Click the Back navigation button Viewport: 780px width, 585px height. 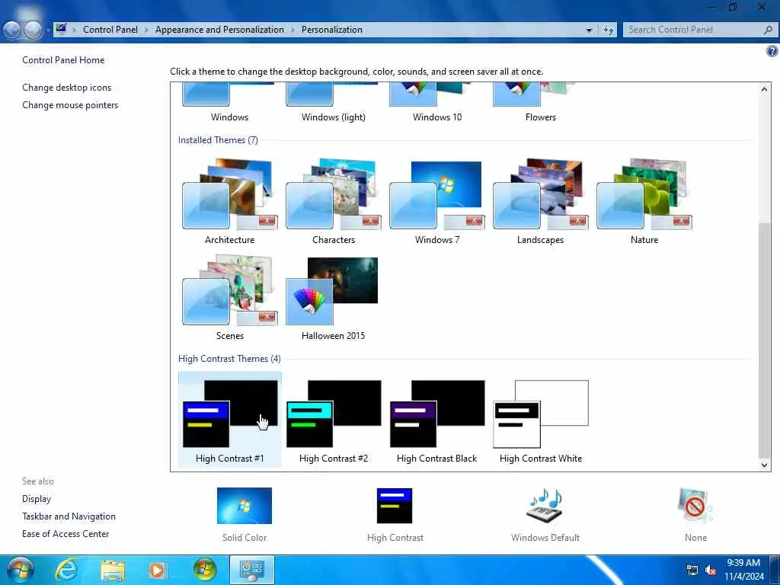11,30
